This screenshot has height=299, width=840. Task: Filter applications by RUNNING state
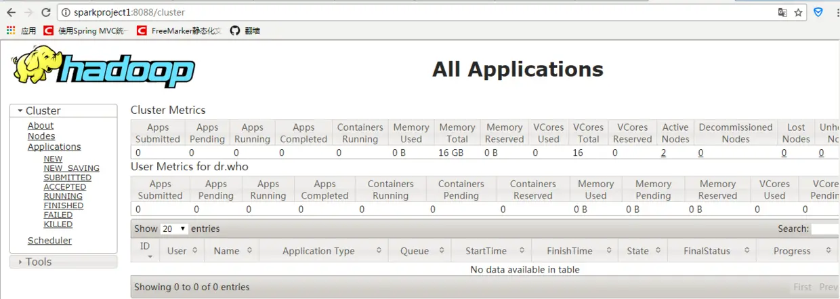63,196
